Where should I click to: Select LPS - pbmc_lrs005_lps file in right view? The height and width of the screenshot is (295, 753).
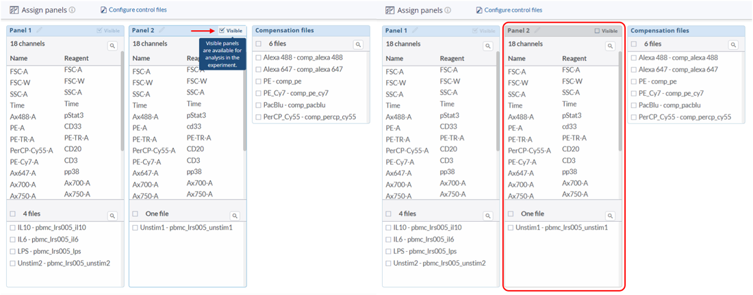pyautogui.click(x=388, y=251)
